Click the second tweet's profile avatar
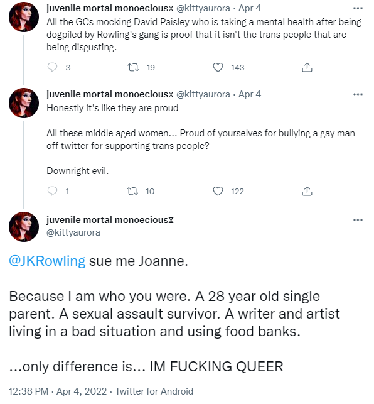Viewport: 374px width, 404px height. [24, 103]
